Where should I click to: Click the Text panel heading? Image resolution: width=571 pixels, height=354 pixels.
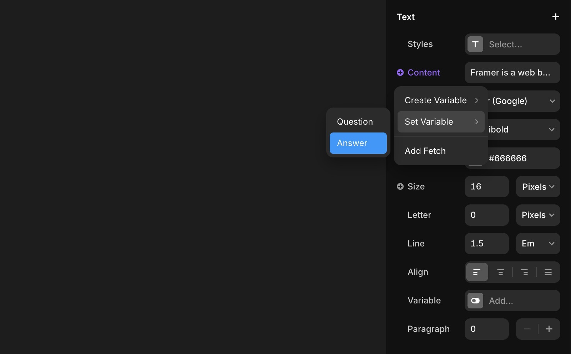406,17
